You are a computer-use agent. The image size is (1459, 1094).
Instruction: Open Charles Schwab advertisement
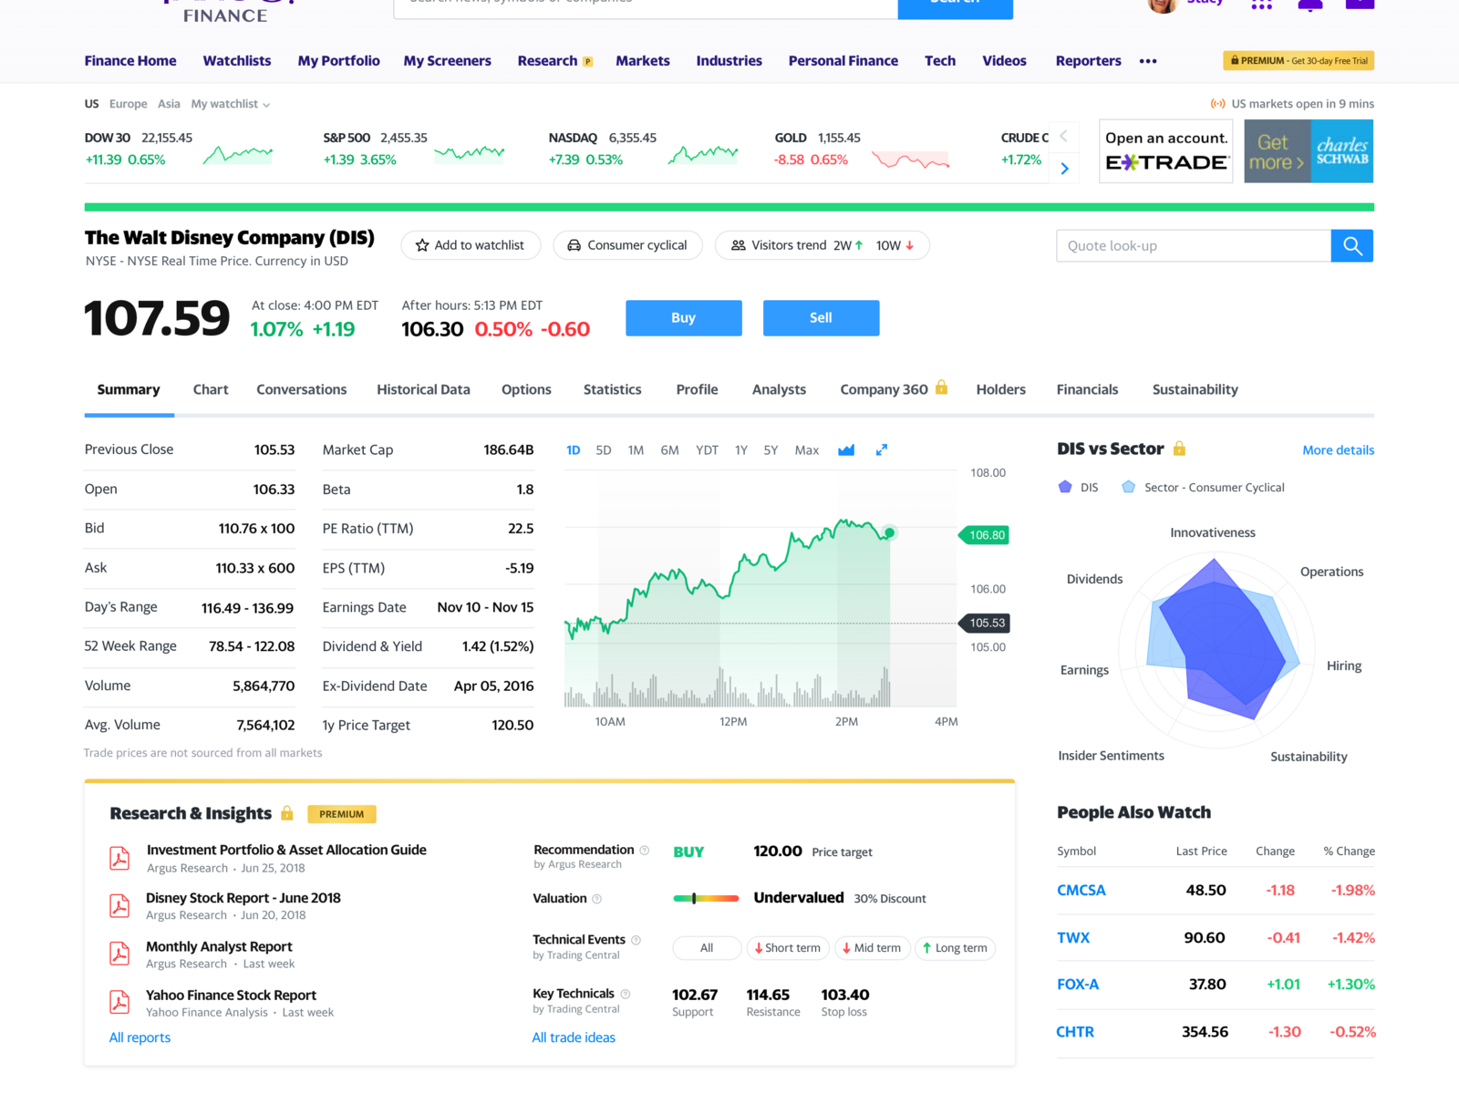[x=1309, y=151]
